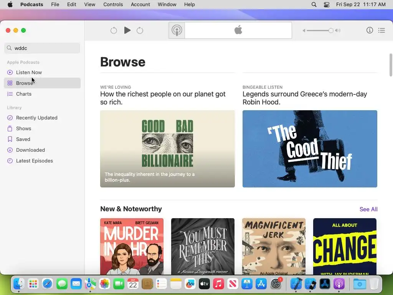Image resolution: width=393 pixels, height=295 pixels.
Task: Open Freeform from the Dock
Action: click(x=190, y=284)
